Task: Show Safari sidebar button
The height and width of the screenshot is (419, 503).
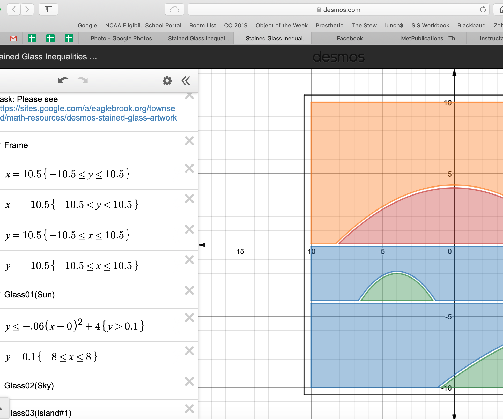Action: 48,10
